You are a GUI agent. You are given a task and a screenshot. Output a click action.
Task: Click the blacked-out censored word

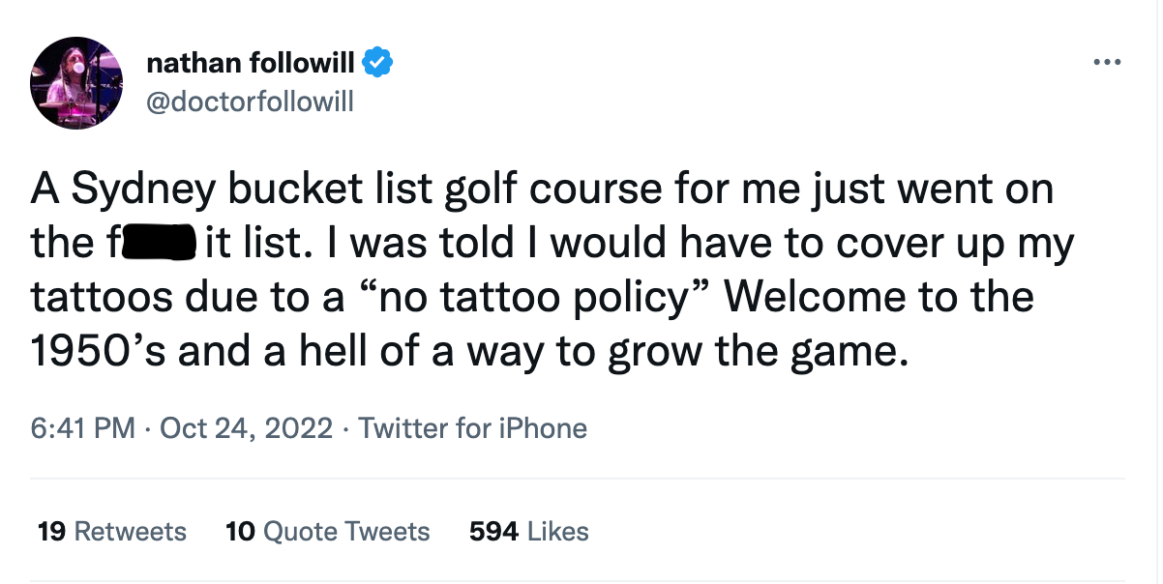point(157,244)
